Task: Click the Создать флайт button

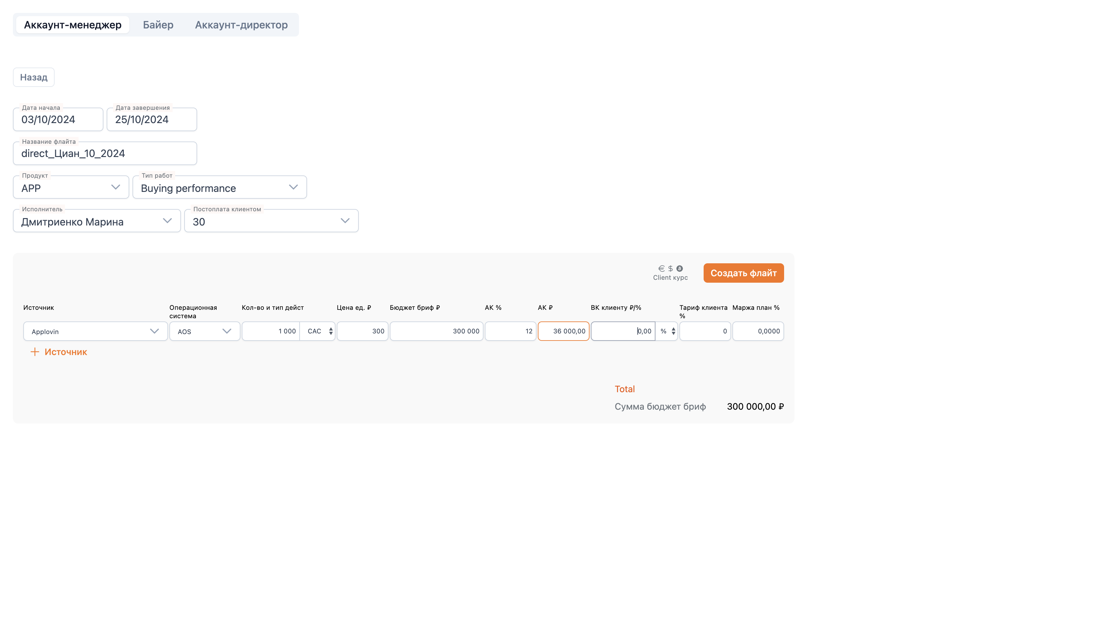Action: [x=743, y=273]
